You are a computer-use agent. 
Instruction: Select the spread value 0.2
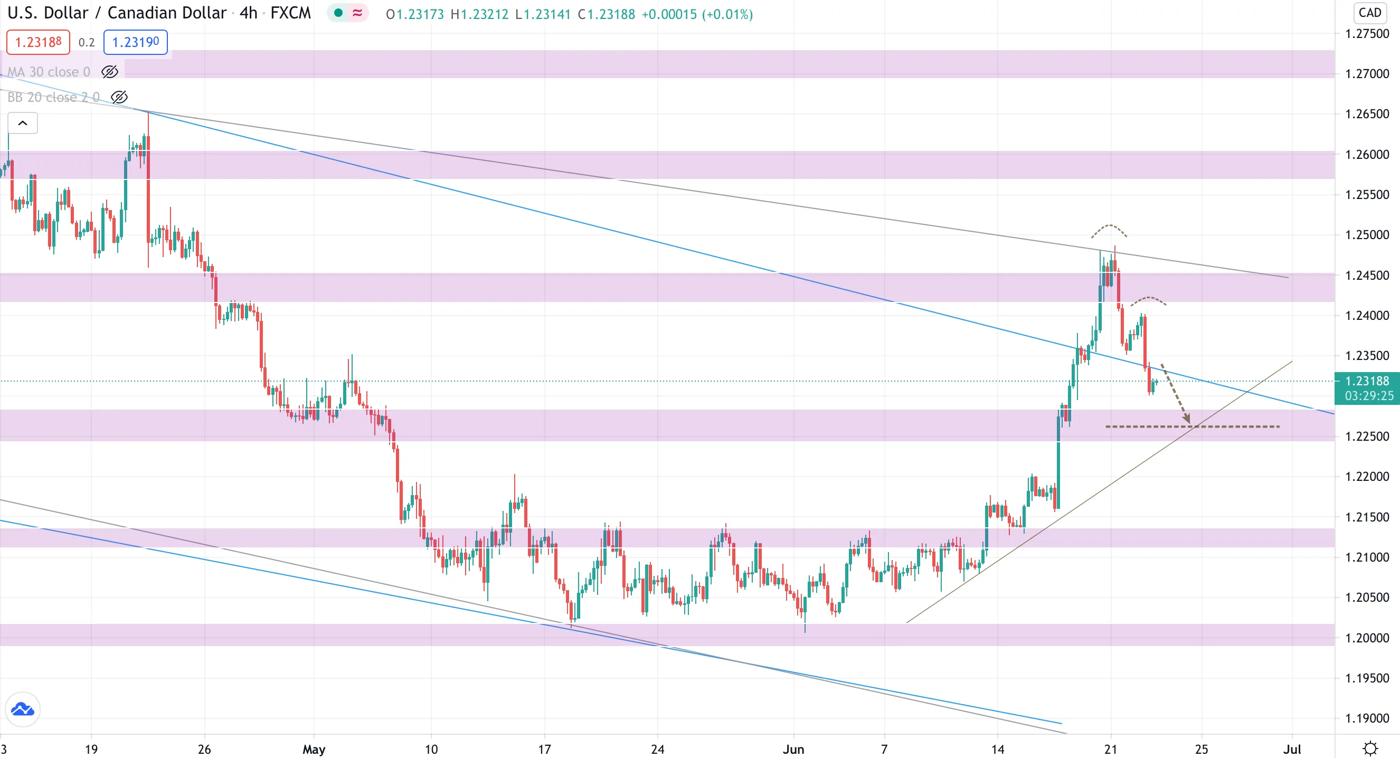pos(87,42)
